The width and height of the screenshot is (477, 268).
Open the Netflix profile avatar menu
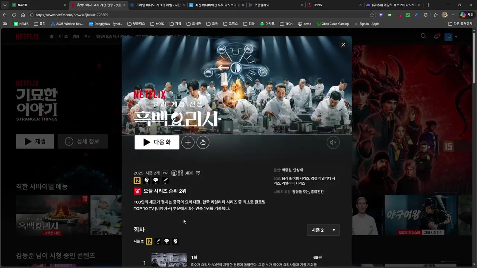448,36
